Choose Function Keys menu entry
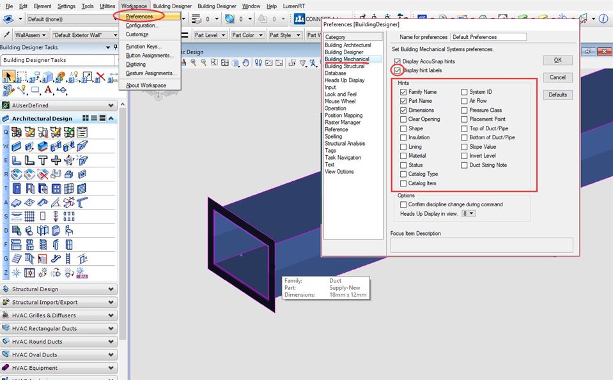Screen dimensions: 613x380 [x=143, y=47]
